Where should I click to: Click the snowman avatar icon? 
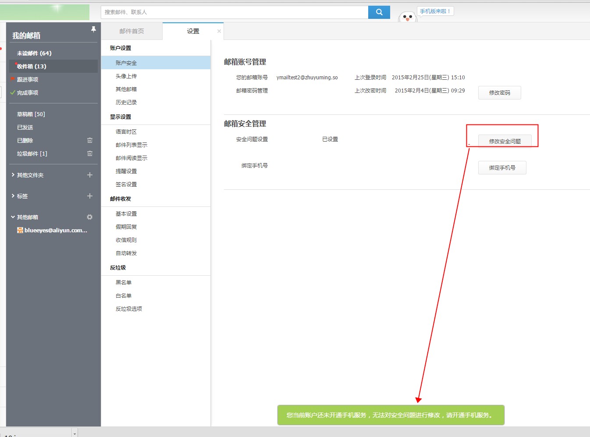(407, 18)
